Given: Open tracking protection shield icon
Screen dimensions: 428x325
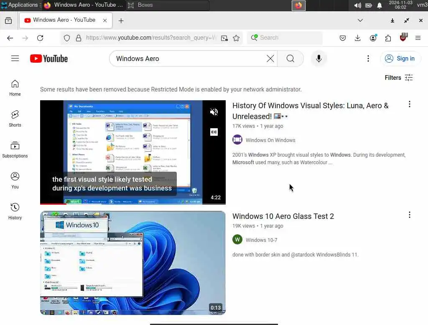Looking at the screenshot, I should pyautogui.click(x=67, y=38).
